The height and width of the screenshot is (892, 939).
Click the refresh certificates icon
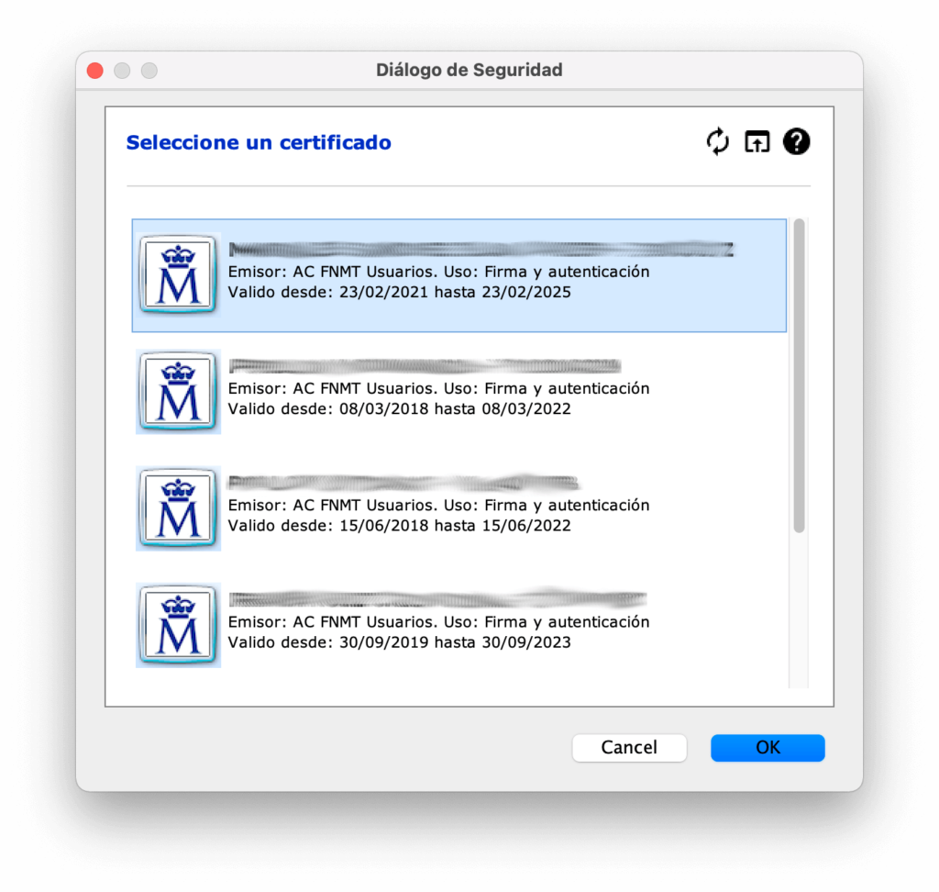pos(717,142)
